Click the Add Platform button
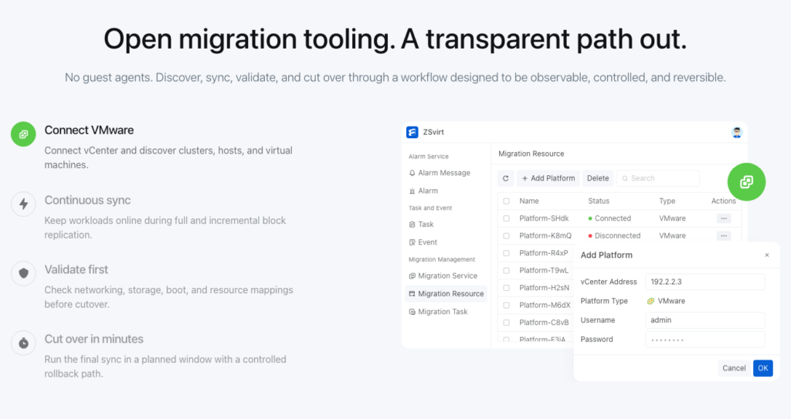This screenshot has height=419, width=791. click(548, 178)
